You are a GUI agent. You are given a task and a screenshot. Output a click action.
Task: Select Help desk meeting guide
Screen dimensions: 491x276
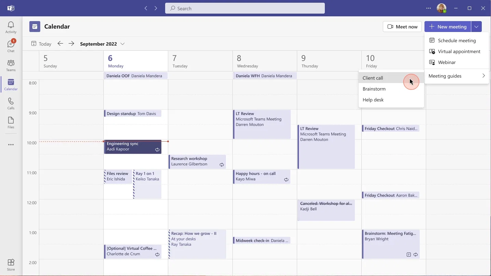[x=391, y=100]
